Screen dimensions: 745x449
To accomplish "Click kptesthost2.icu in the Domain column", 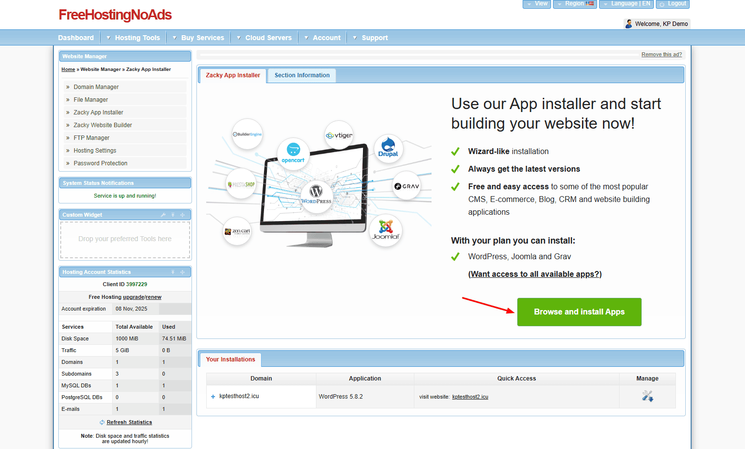I will click(x=239, y=396).
